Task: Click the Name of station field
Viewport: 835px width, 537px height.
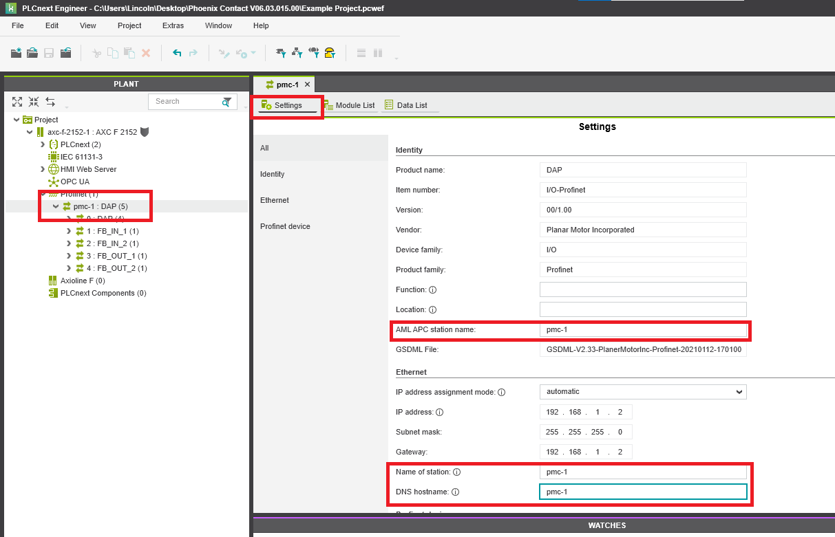Action: pos(642,472)
